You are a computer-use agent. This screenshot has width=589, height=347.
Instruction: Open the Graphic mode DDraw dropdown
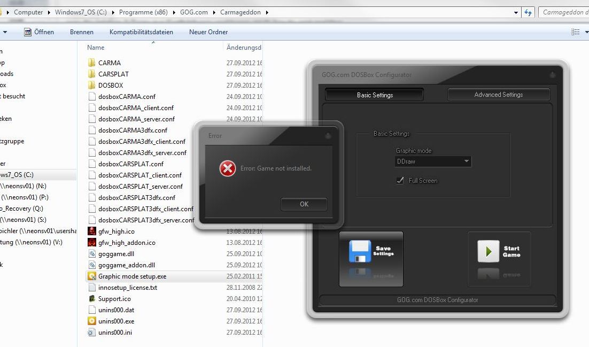click(433, 161)
